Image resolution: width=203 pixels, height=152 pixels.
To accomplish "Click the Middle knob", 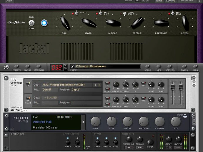I will click(x=113, y=23).
